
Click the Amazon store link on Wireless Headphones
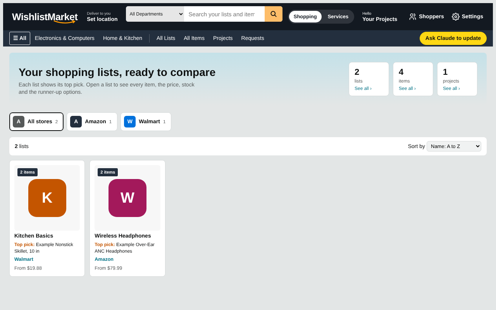coord(104,259)
